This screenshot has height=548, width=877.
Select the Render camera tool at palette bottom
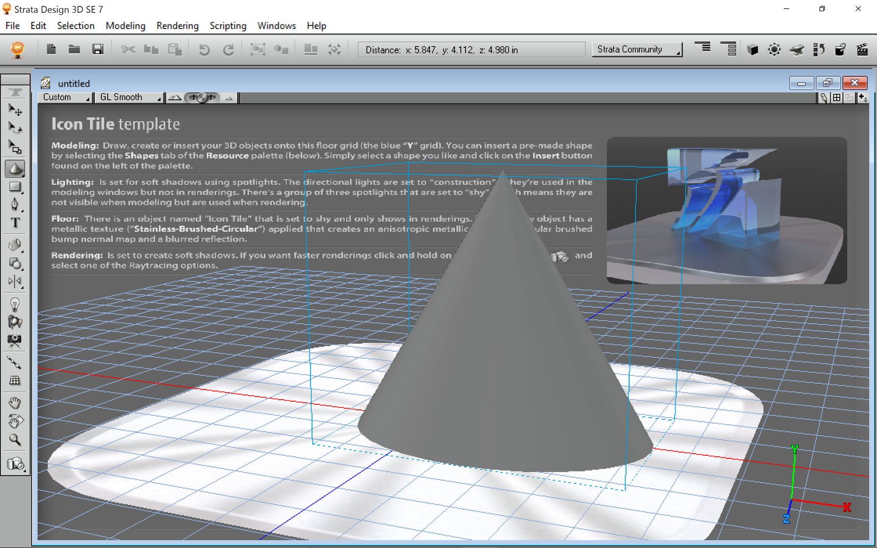[15, 464]
